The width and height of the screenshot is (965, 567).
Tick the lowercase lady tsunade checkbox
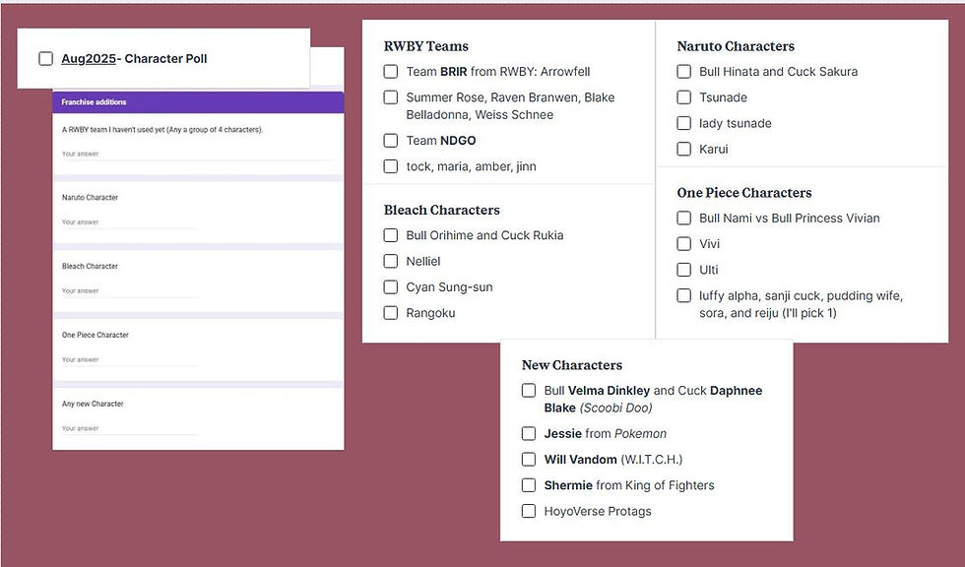click(684, 123)
